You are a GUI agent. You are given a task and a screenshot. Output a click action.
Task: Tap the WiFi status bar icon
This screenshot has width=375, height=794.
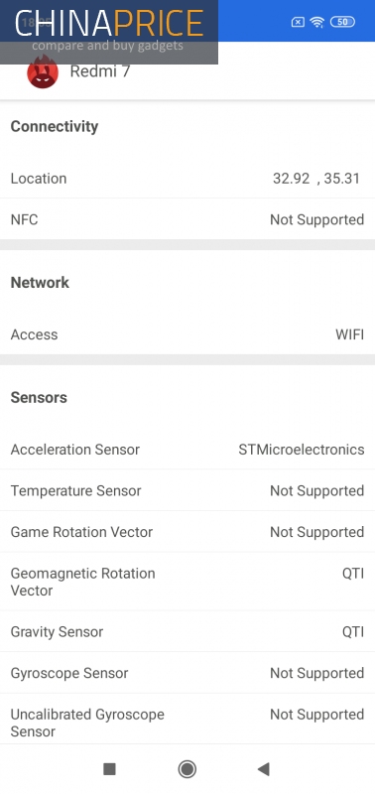[317, 22]
